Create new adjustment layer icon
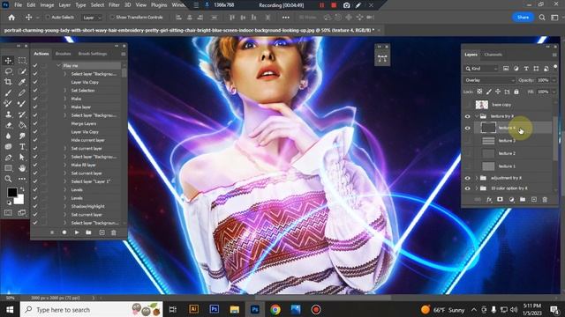The width and height of the screenshot is (565, 317). pos(511,200)
